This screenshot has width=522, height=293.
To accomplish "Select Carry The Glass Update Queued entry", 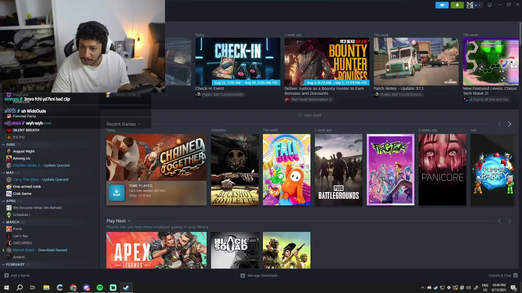I will (x=40, y=179).
